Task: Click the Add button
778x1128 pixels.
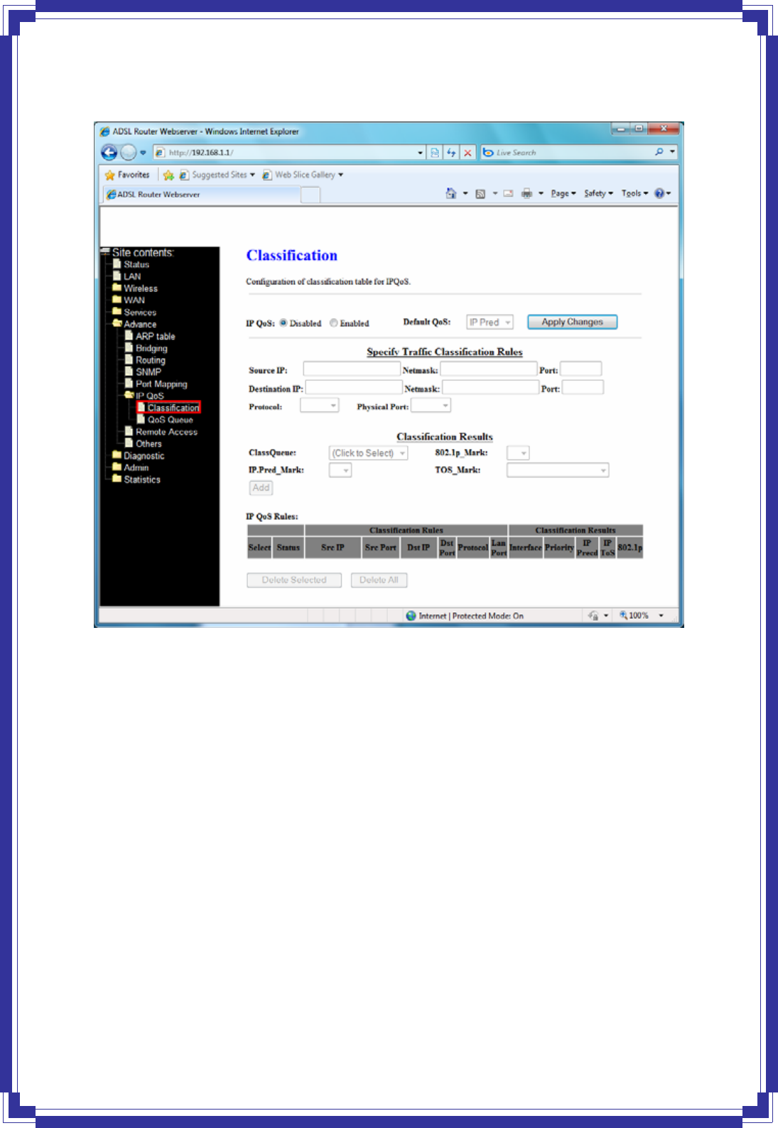Action: coord(261,487)
